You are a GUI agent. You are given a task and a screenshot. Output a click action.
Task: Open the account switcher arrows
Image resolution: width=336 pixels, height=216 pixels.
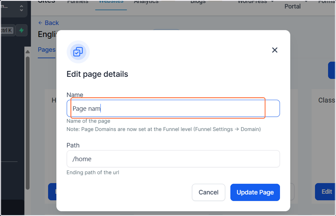tap(21, 8)
